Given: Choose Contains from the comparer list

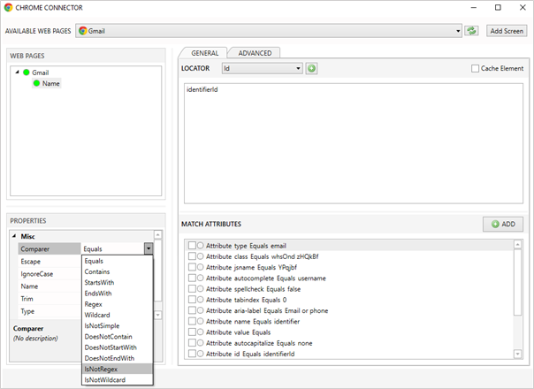Looking at the screenshot, I should pos(118,271).
